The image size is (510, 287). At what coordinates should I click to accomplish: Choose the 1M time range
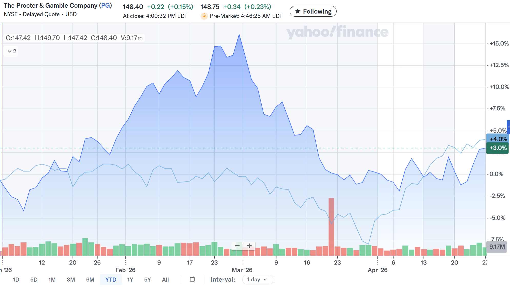tap(52, 280)
